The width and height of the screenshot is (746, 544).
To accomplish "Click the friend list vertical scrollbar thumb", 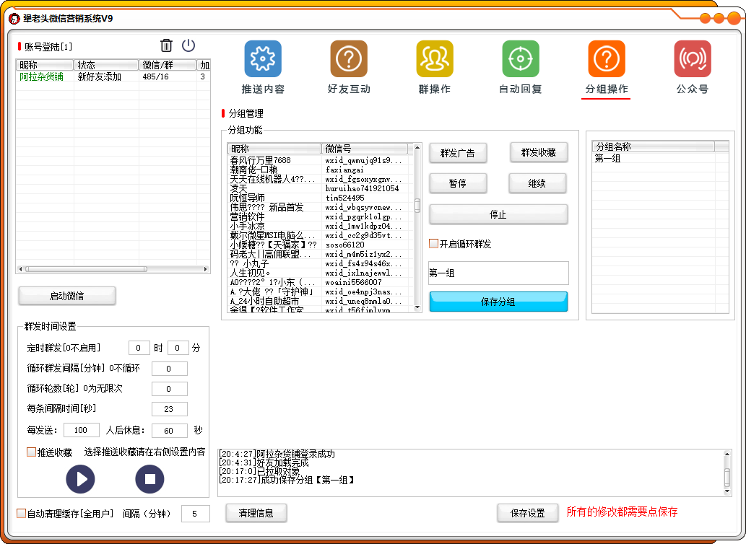I will 417,206.
